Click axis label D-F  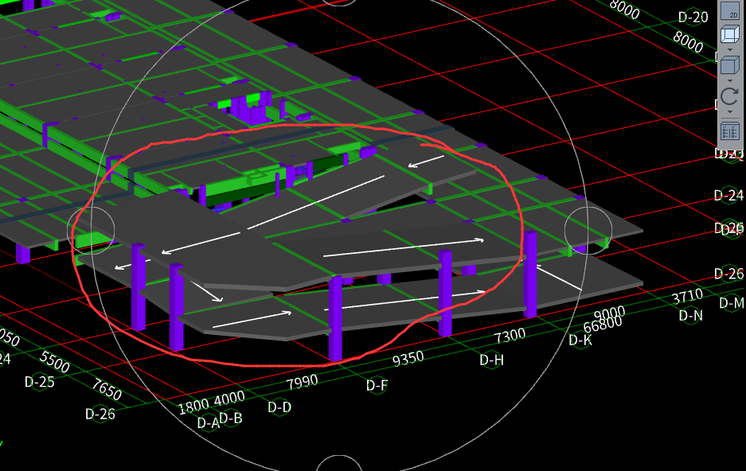tap(377, 385)
